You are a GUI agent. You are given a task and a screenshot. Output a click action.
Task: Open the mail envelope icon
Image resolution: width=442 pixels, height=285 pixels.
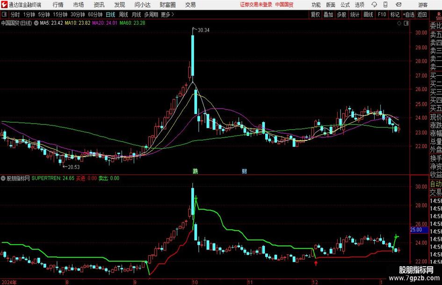tap(399, 5)
